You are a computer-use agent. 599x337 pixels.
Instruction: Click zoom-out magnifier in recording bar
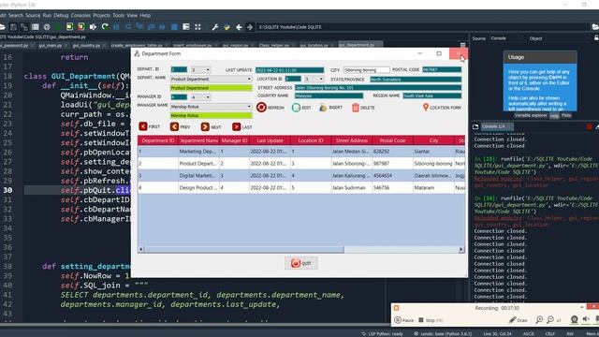click(x=550, y=320)
